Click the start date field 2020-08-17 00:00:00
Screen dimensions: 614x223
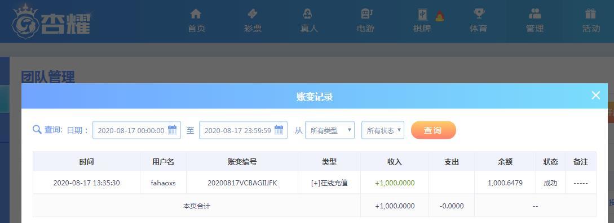pos(136,130)
